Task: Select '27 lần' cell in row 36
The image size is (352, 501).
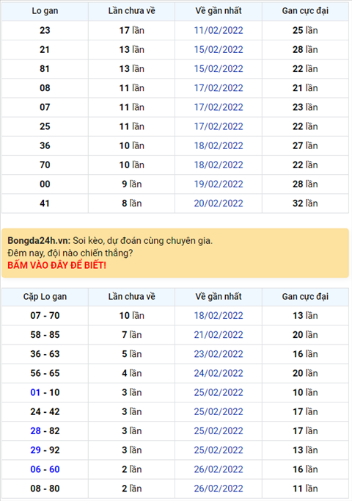Action: coord(305,145)
